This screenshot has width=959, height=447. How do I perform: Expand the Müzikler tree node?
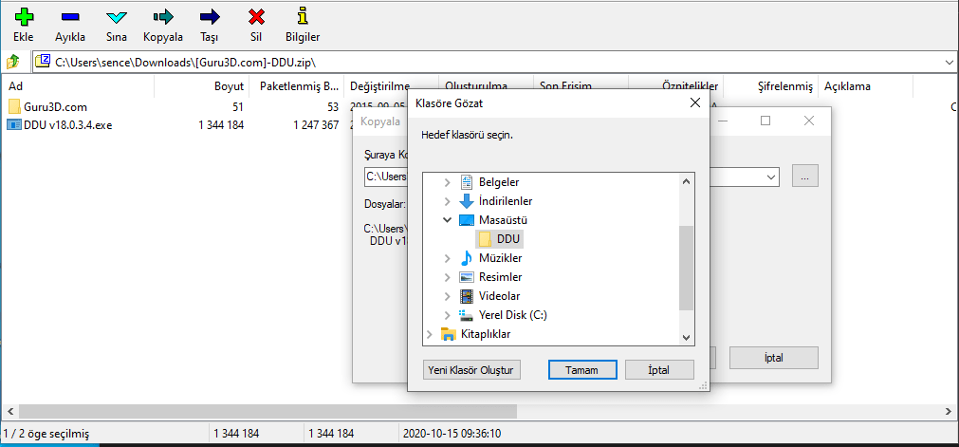447,258
